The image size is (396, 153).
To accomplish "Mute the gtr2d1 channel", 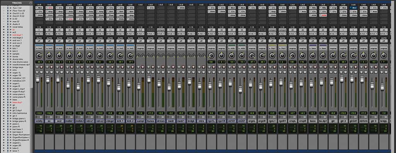I will click(355, 72).
